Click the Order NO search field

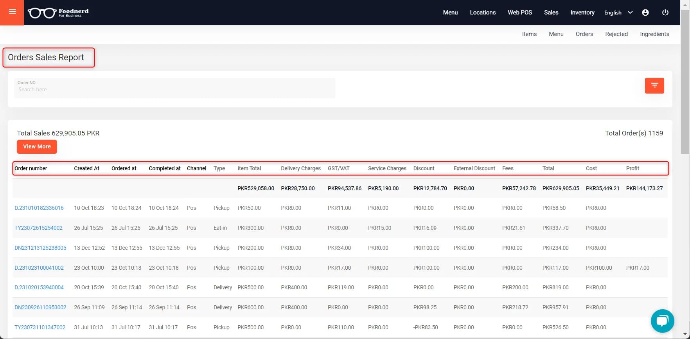175,88
